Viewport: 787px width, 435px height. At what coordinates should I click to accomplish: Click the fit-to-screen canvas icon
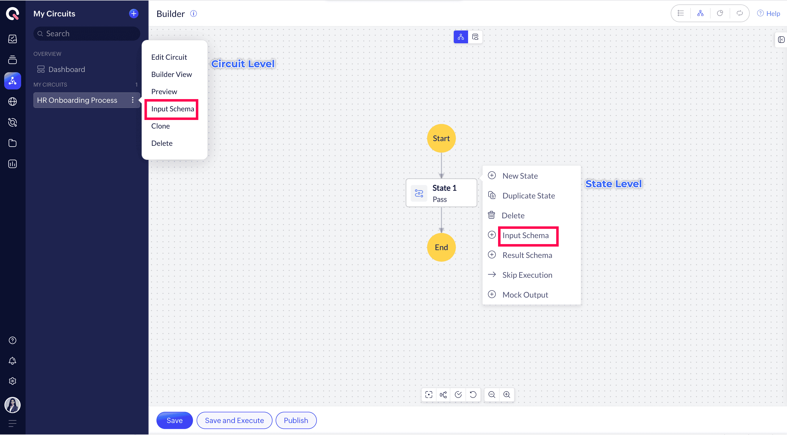coord(429,394)
